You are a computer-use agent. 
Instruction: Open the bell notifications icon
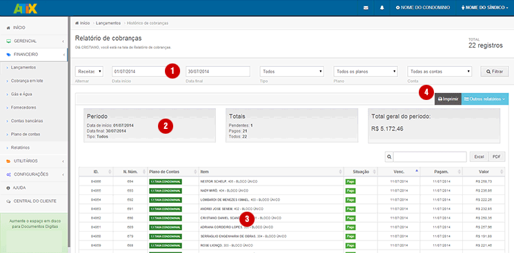click(382, 8)
